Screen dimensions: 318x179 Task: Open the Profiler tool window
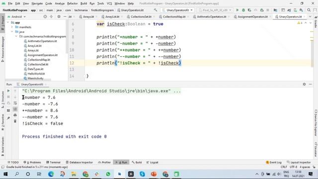pos(104,163)
